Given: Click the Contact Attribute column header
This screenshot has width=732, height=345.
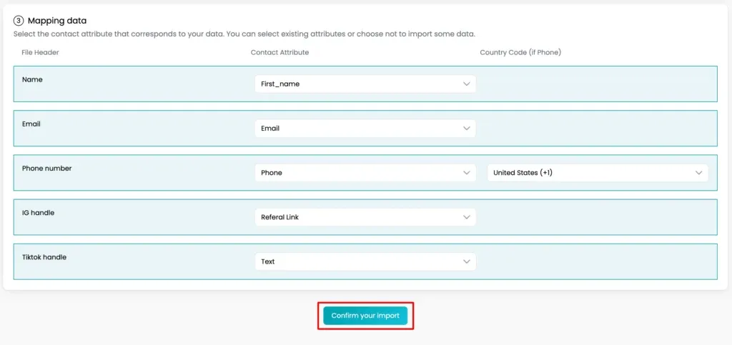Looking at the screenshot, I should (x=280, y=52).
